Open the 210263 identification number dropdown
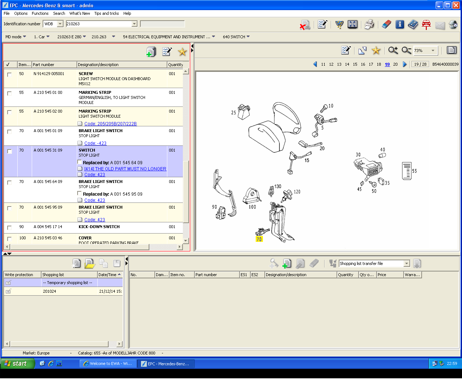Image resolution: width=462 pixels, height=379 pixels. click(134, 24)
